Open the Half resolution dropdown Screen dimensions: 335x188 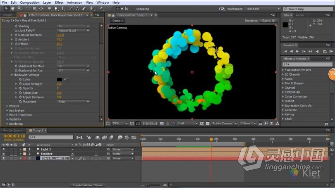188,124
